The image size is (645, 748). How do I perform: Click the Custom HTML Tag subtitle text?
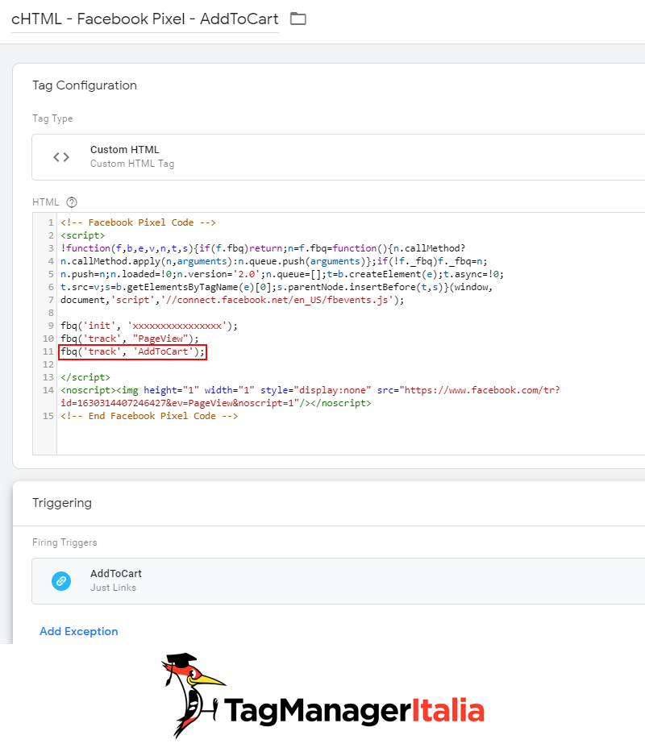point(132,164)
